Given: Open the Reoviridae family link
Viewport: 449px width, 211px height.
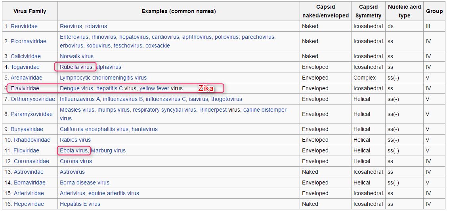Looking at the screenshot, I should pyautogui.click(x=25, y=26).
